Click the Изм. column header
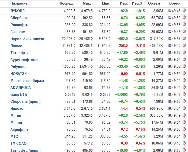188x152 pixels. [124, 3]
